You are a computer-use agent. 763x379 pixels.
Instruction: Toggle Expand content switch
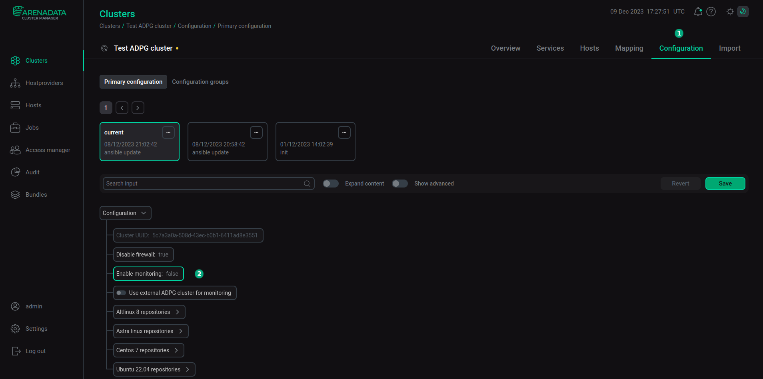coord(331,184)
